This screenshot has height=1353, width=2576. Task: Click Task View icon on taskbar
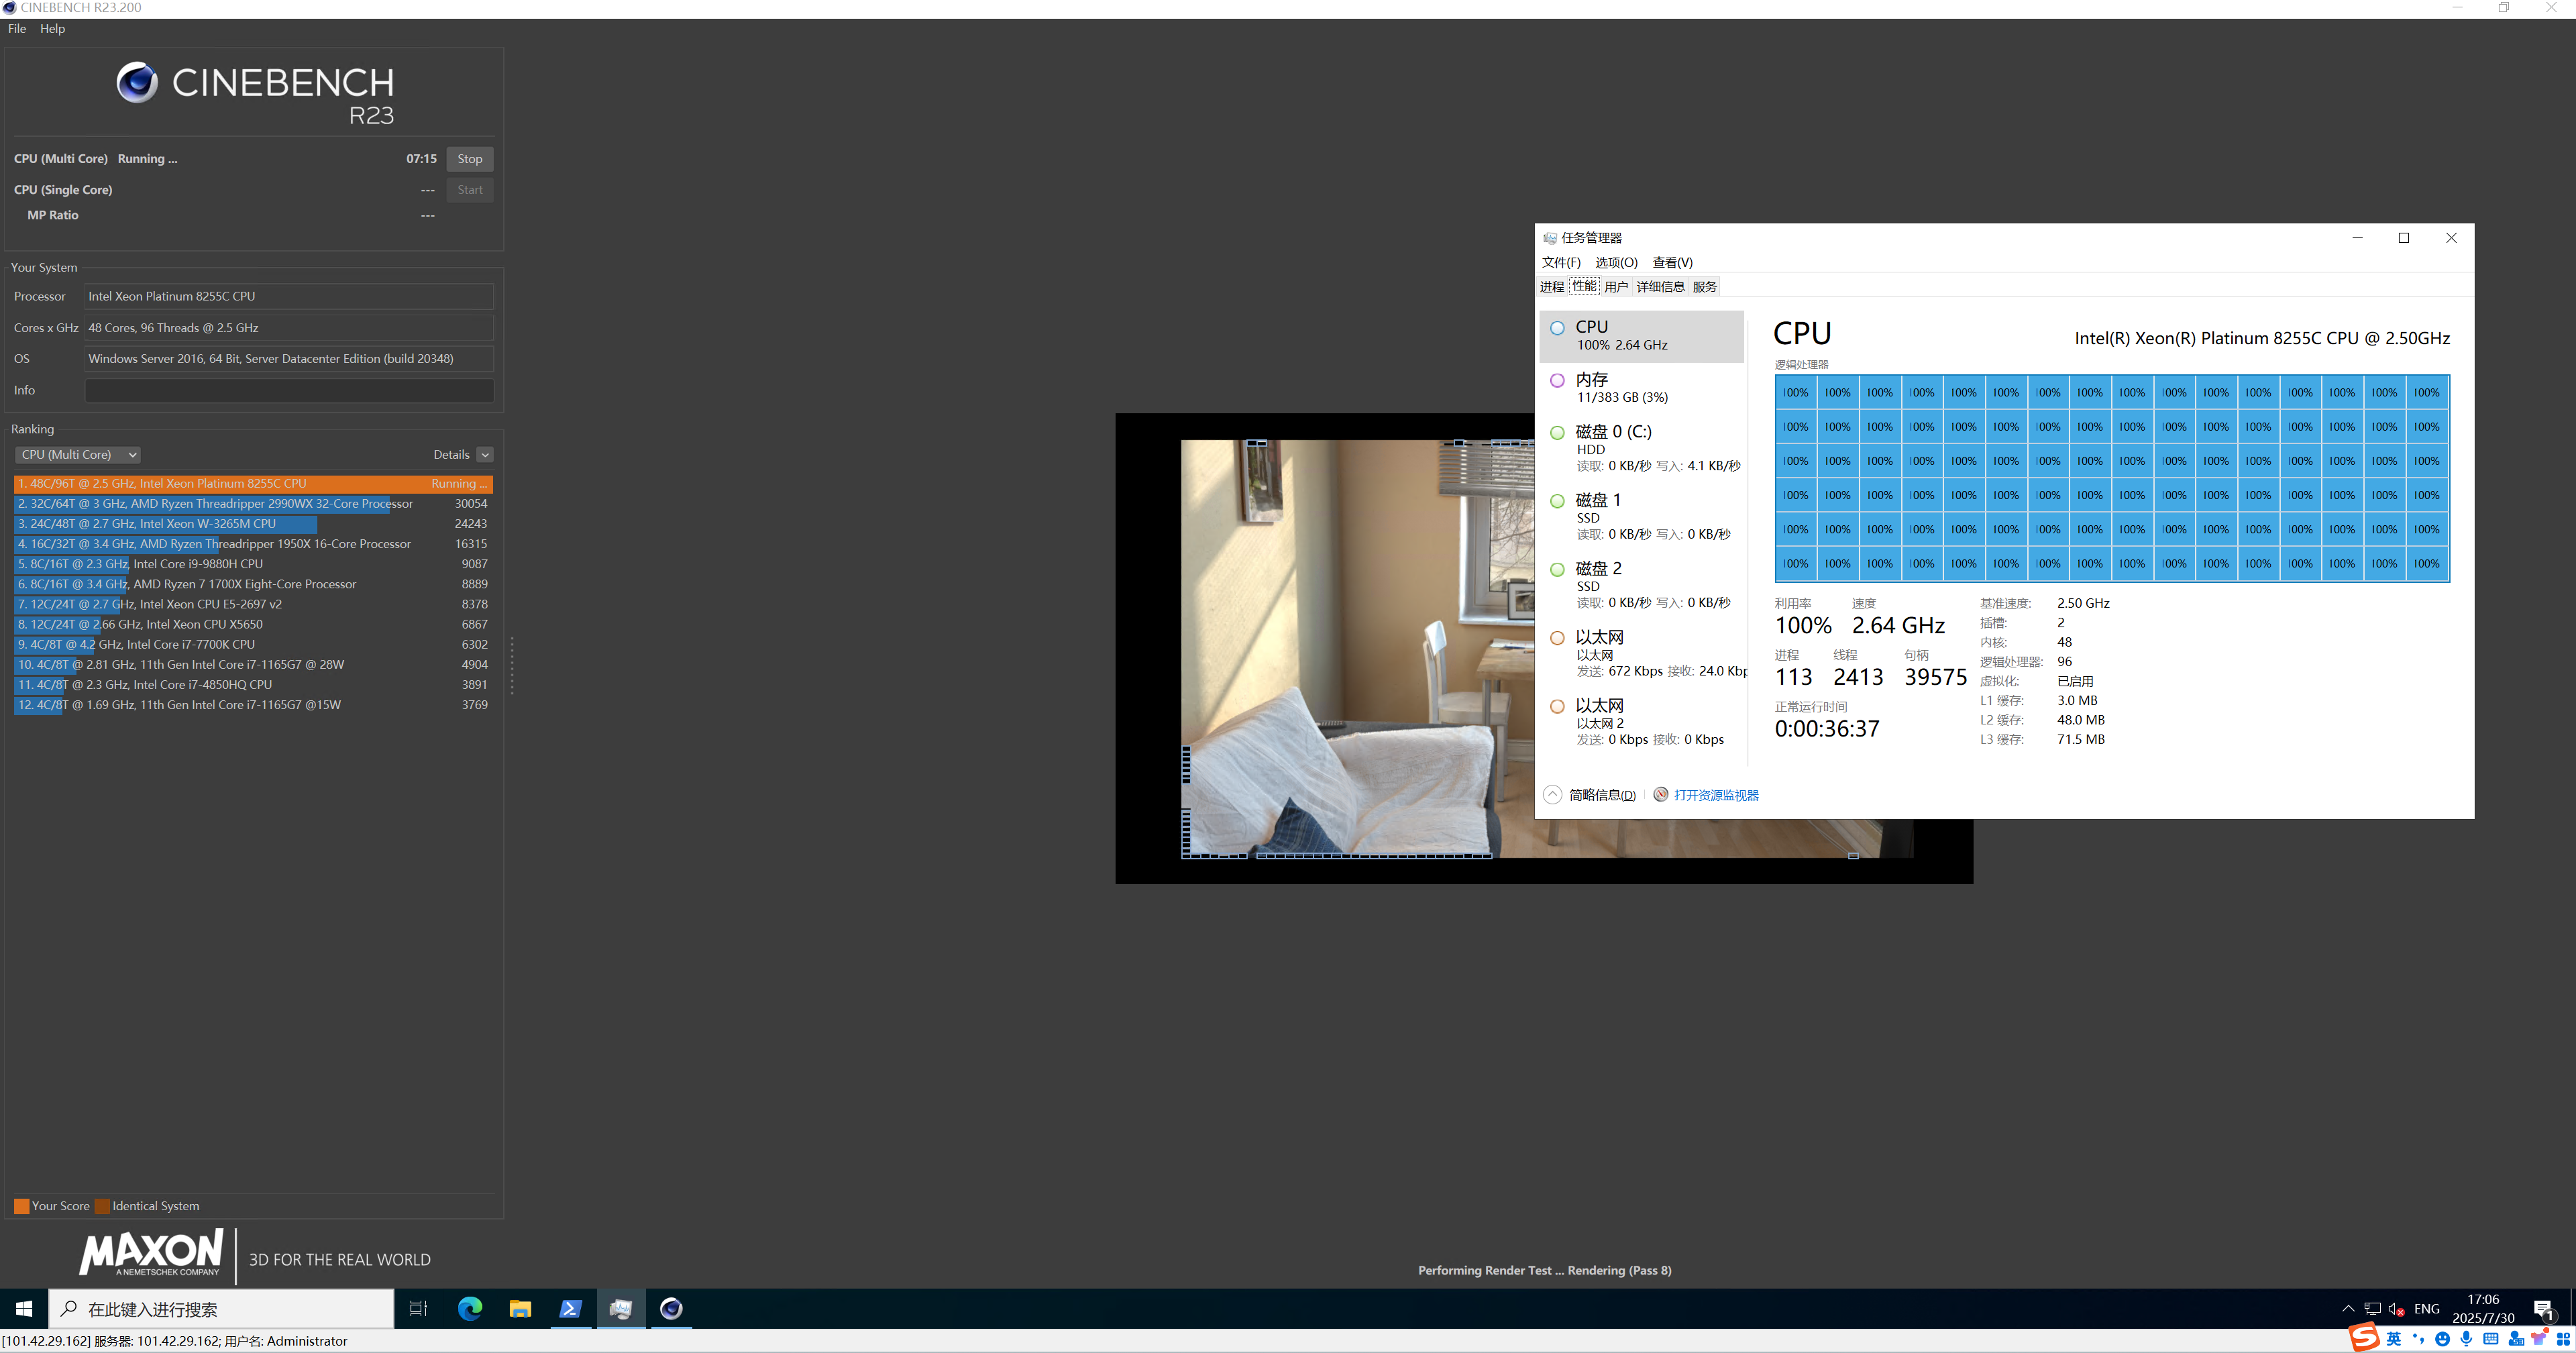pos(418,1308)
